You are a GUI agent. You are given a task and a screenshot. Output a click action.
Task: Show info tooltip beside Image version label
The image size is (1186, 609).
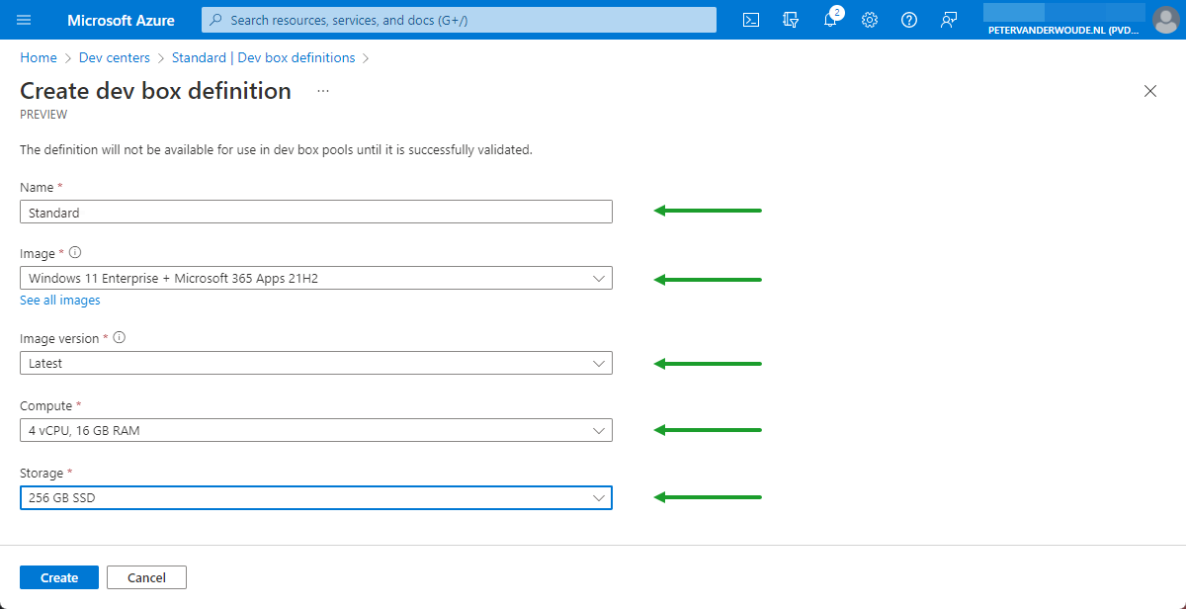point(120,338)
